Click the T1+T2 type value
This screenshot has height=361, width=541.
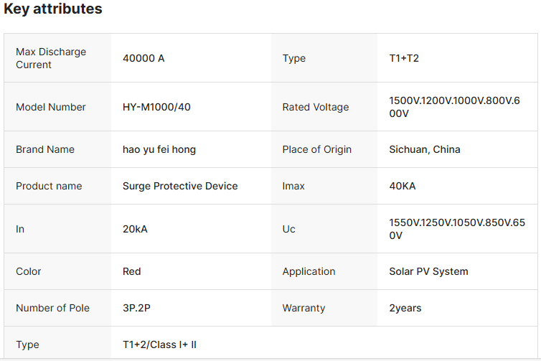404,58
